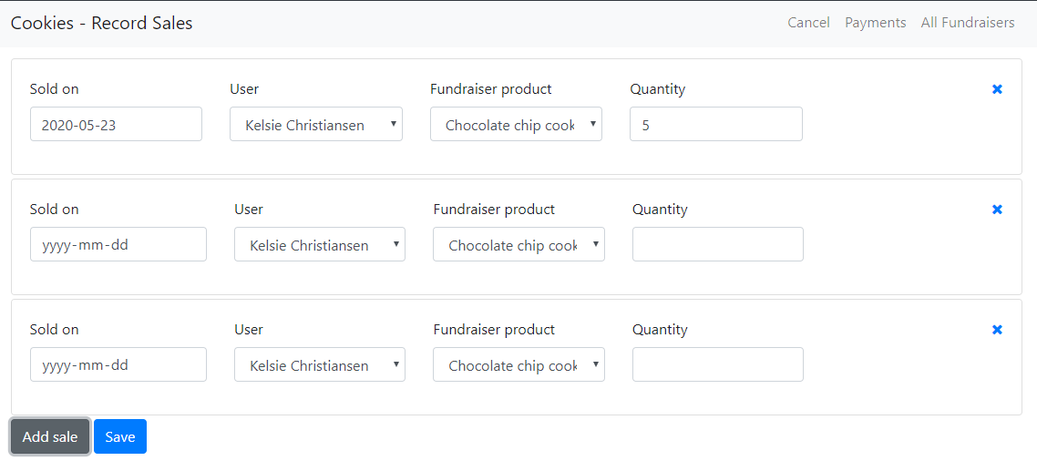
Task: Expand Fundraiser product dropdown in third row
Action: [x=518, y=365]
